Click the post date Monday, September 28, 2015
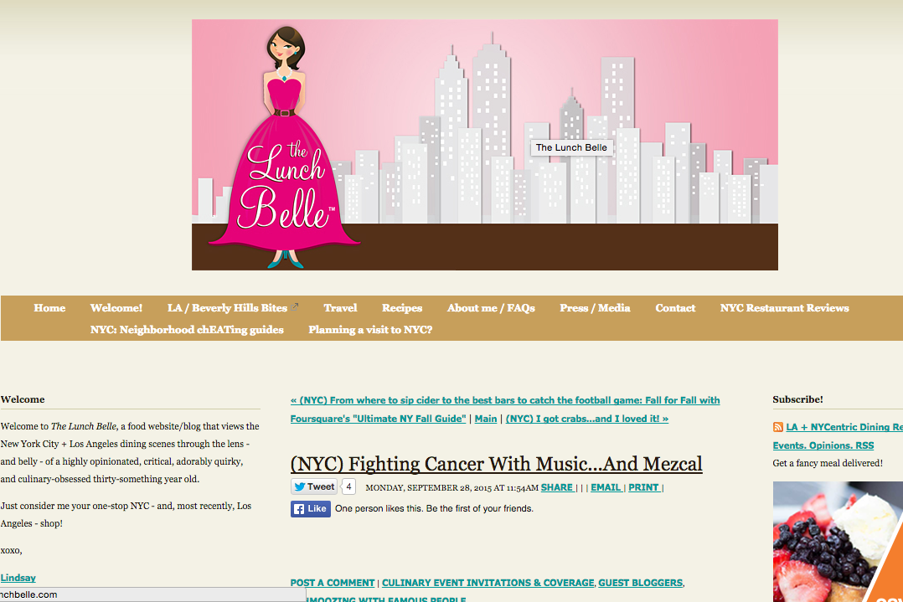 pyautogui.click(x=452, y=488)
